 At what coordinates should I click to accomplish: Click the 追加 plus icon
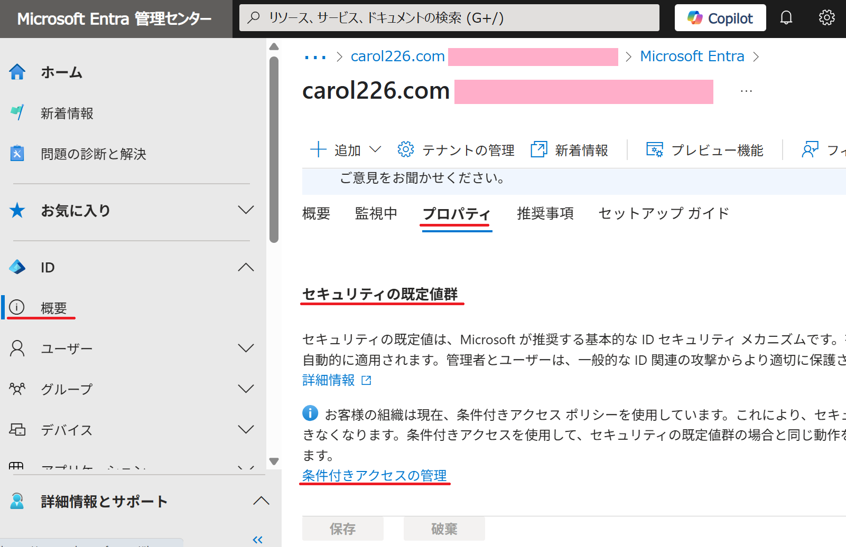click(x=318, y=149)
